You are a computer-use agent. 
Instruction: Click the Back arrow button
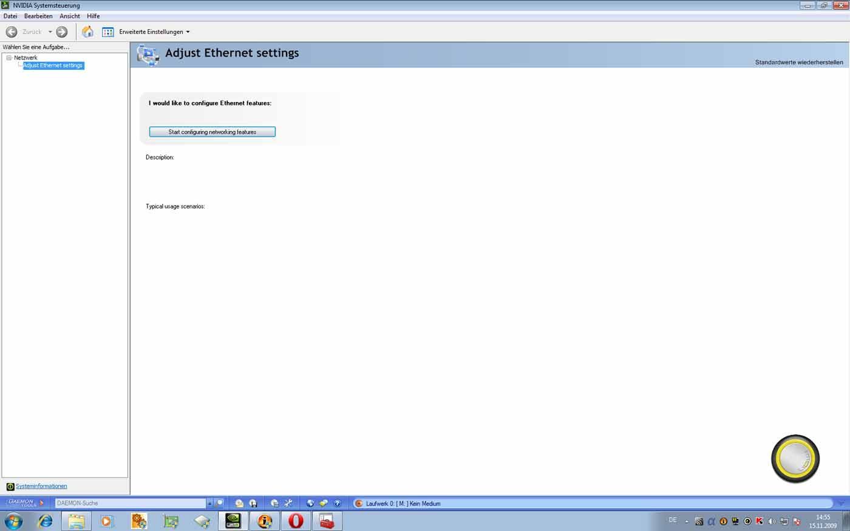pos(12,32)
